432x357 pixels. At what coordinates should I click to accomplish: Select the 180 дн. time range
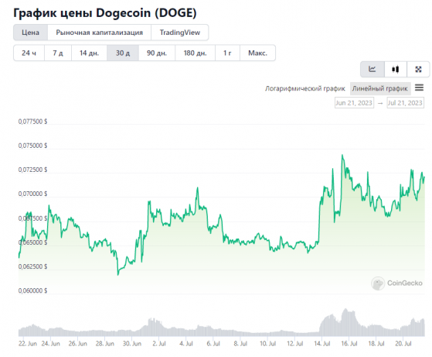click(195, 53)
